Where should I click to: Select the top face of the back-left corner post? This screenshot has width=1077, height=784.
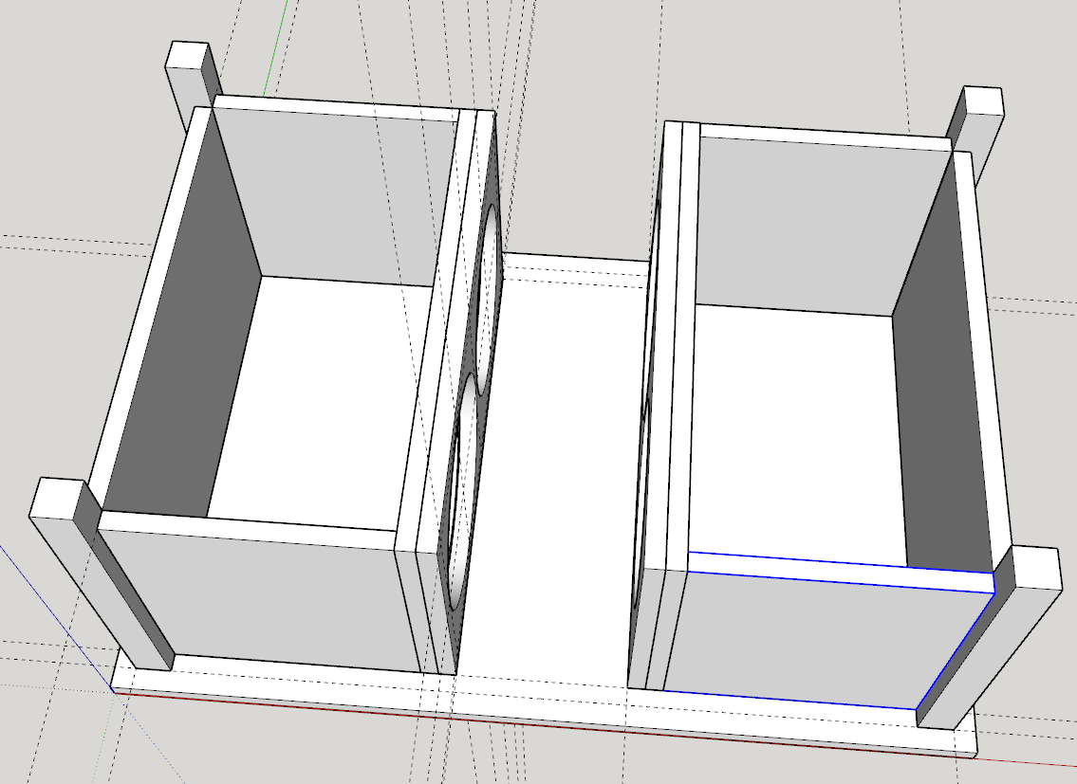(x=188, y=55)
